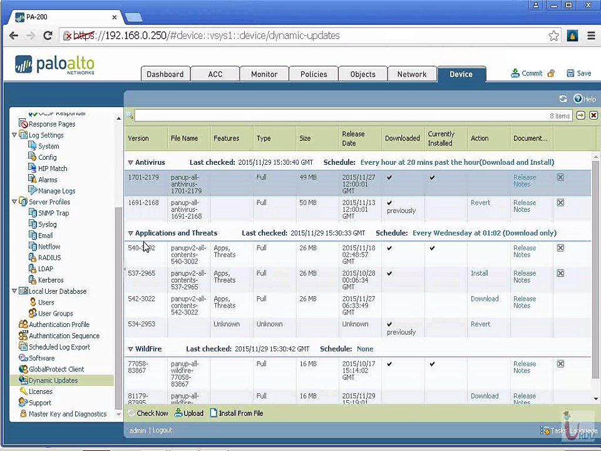Click Download link for version 542-3022

[x=485, y=298]
